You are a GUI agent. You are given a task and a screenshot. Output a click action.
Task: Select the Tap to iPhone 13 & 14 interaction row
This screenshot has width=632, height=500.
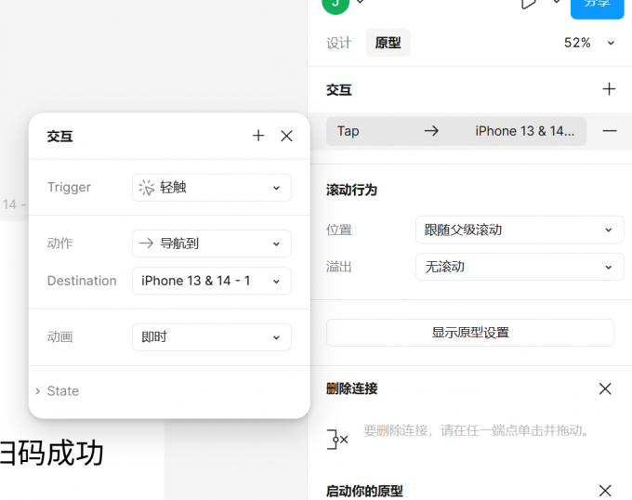[x=456, y=131]
